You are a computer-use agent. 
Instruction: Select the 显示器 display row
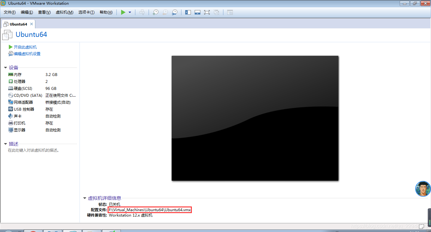point(42,130)
